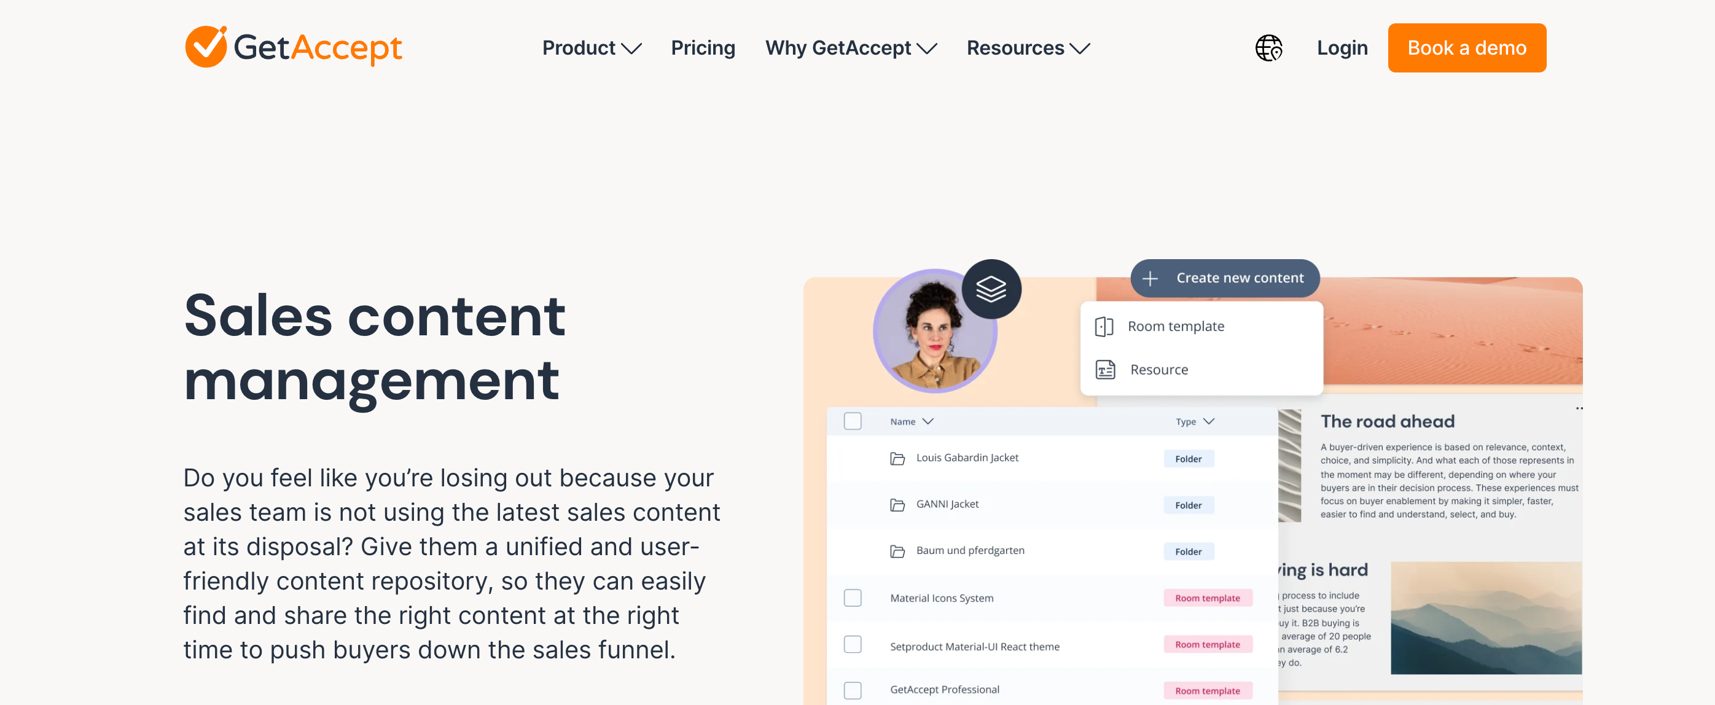Click the layers stack icon beside the avatar
Image resolution: width=1715 pixels, height=705 pixels.
991,288
